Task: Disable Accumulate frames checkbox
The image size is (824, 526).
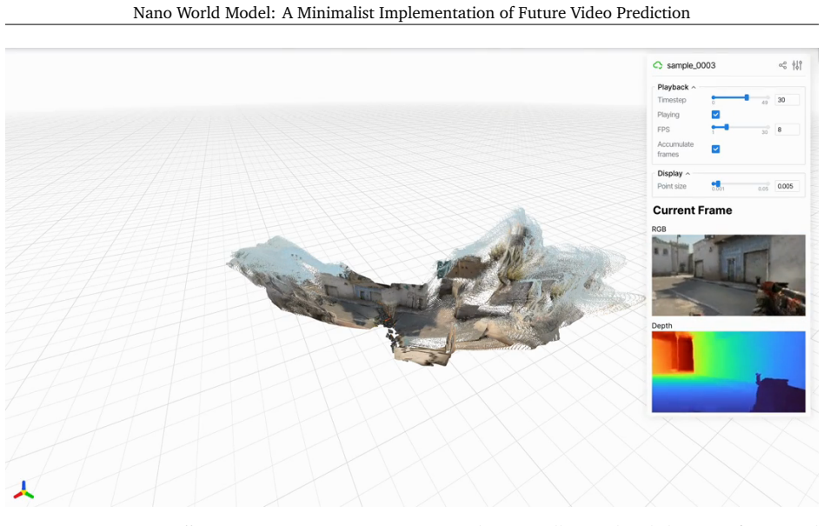Action: (x=715, y=150)
